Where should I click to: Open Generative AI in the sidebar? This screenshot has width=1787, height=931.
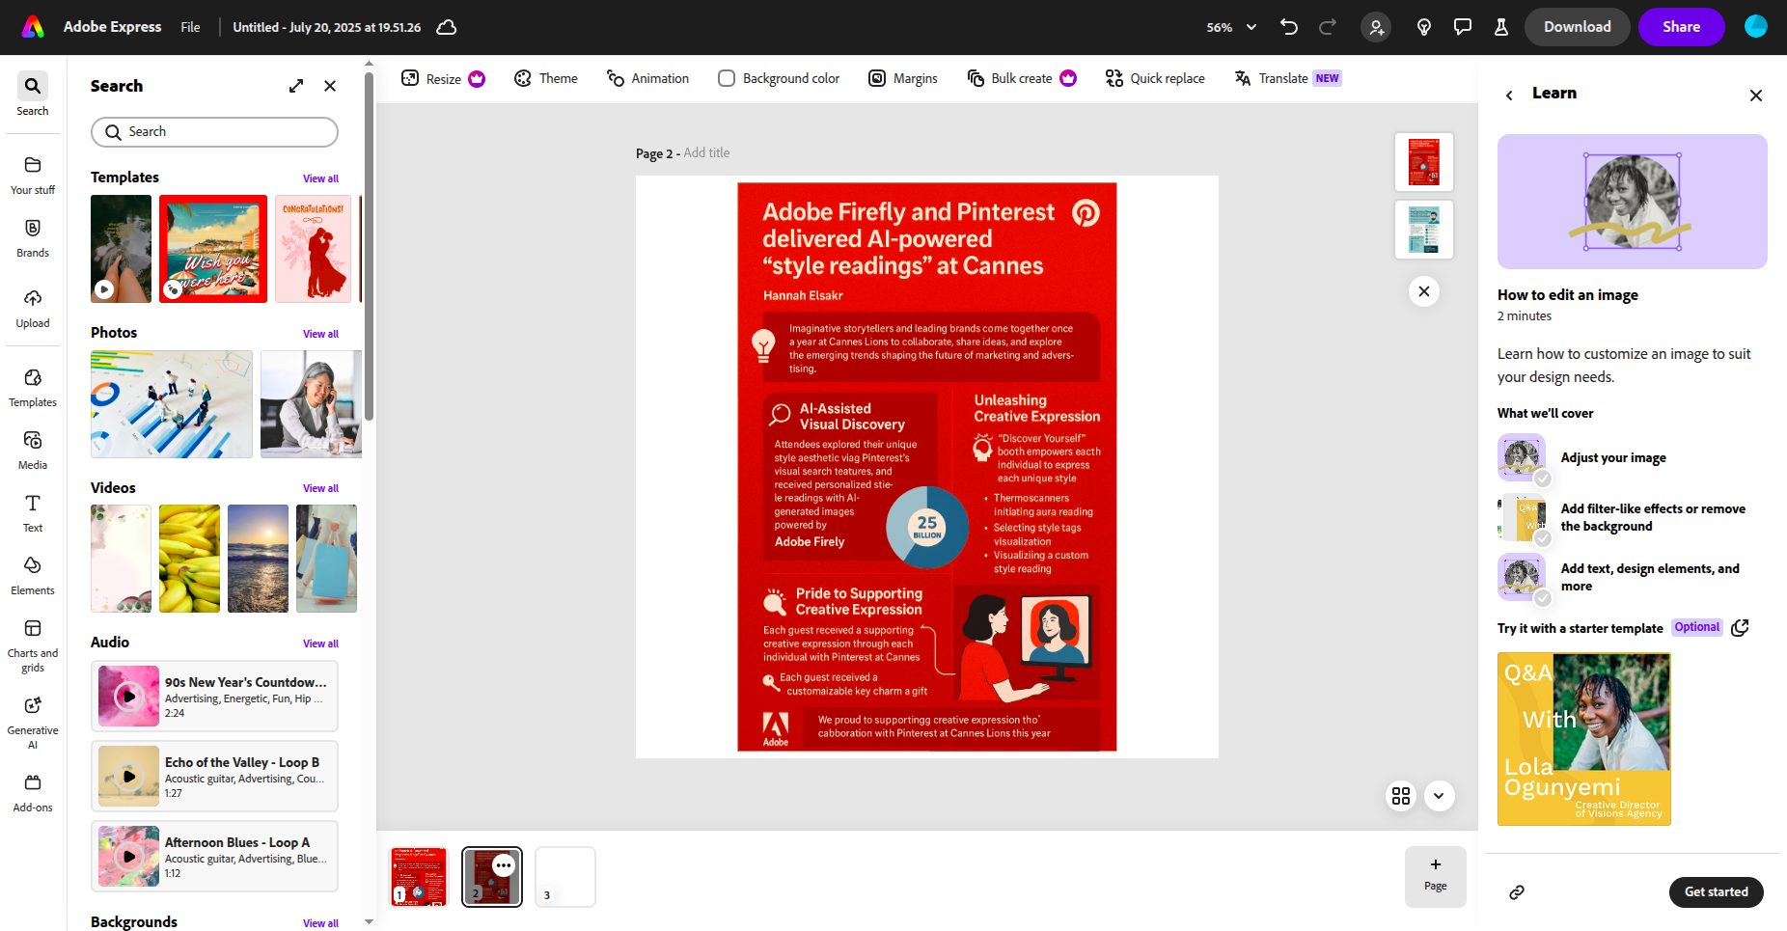point(33,722)
